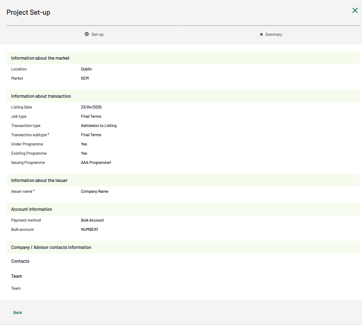Screen dimensions: 362x325
Task: Click the Dublin location value
Action: click(86, 69)
